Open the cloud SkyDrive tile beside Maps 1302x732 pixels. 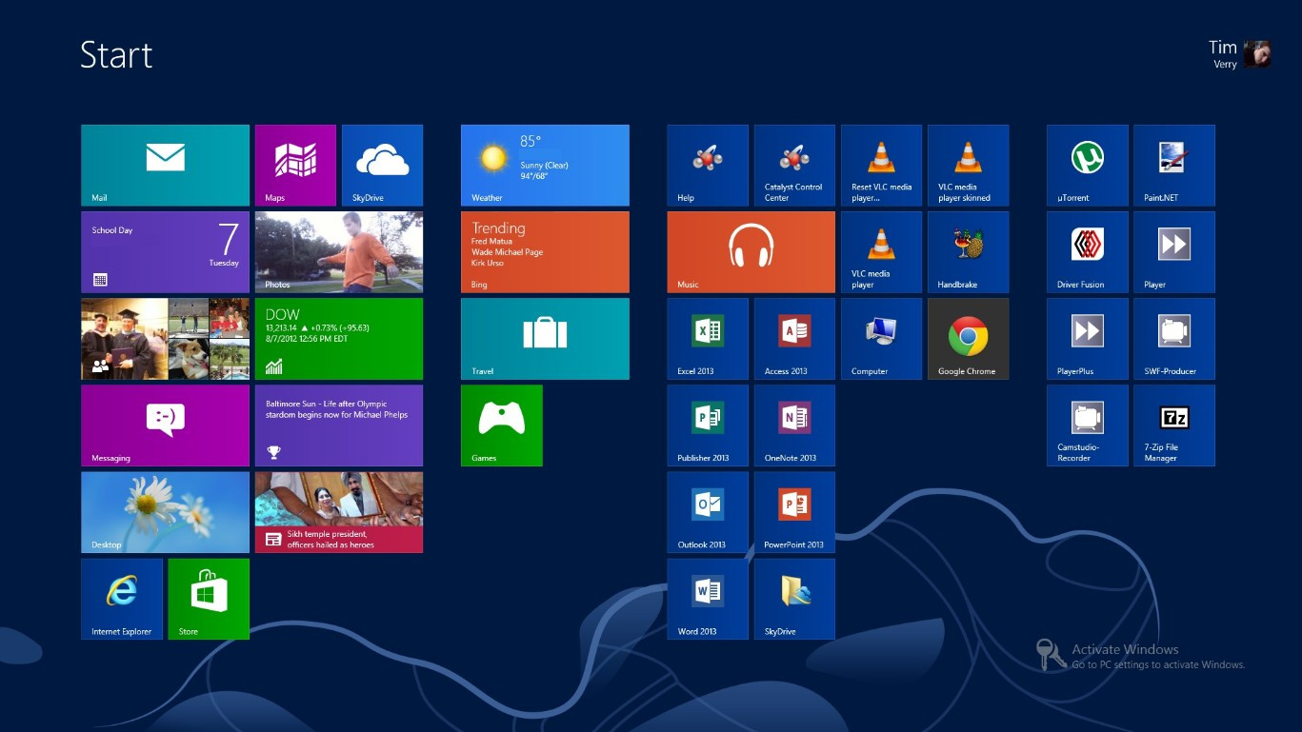[x=382, y=165]
